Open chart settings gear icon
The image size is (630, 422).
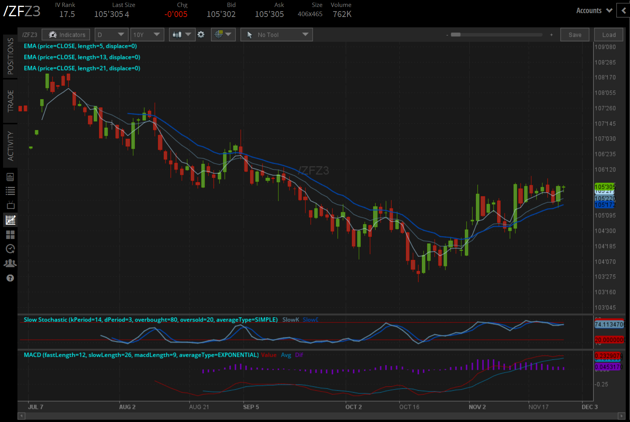tap(201, 35)
